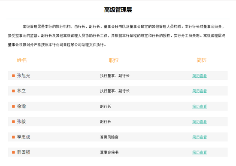Click the orange bullet beside 张毅
The height and width of the screenshot is (166, 236).
point(13,121)
